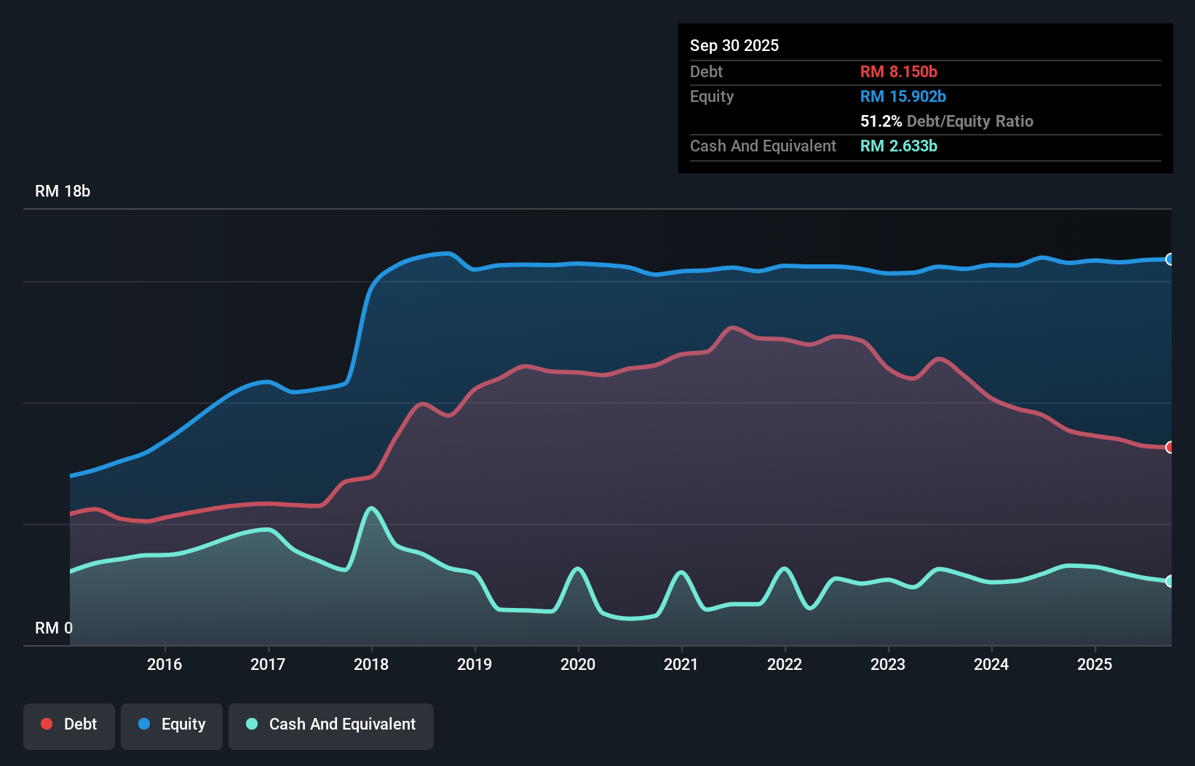The image size is (1195, 766).
Task: Click the RM 18b axis label
Action: pos(62,191)
